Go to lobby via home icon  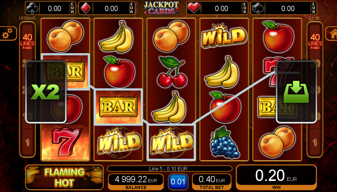[332, 34]
